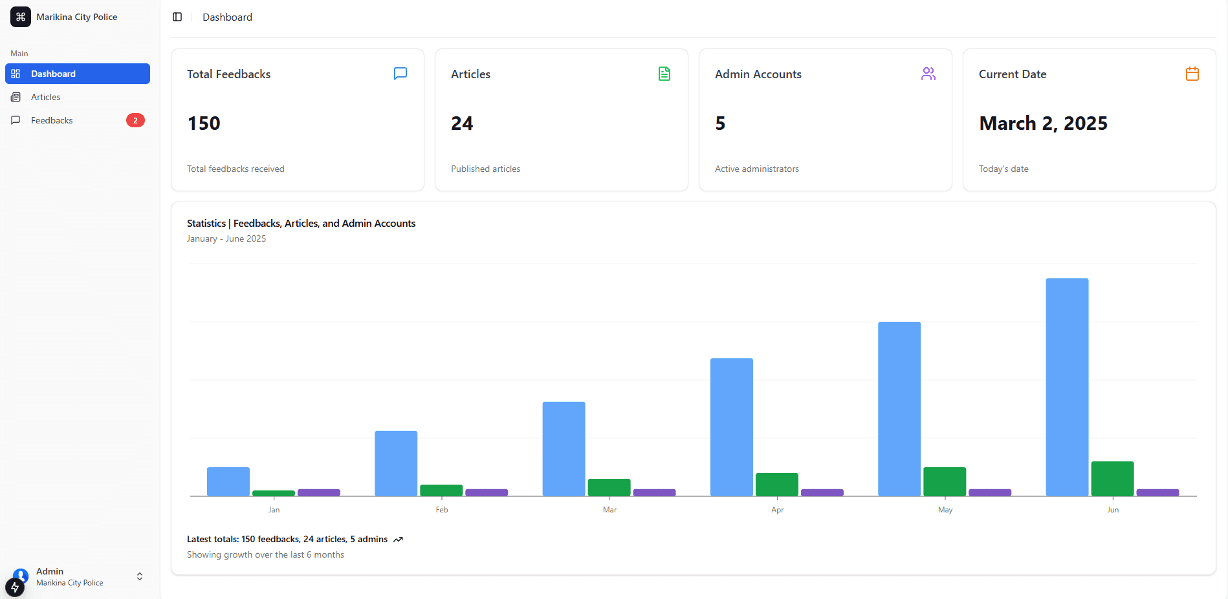This screenshot has height=599, width=1228.
Task: Click the January - June 2025 subtitle
Action: tap(226, 238)
